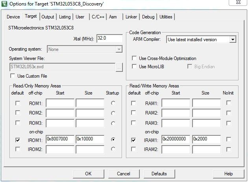
Task: Check the ROM2 default checkbox
Action: pyautogui.click(x=18, y=113)
